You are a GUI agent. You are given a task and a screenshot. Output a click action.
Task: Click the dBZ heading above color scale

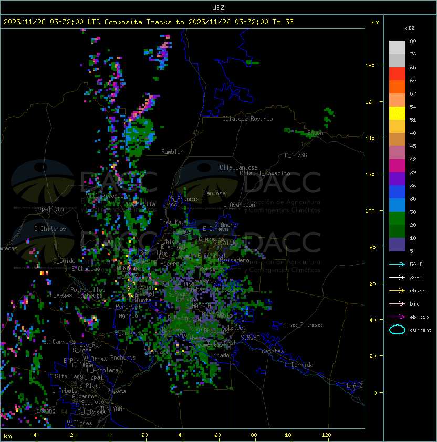[x=410, y=28]
